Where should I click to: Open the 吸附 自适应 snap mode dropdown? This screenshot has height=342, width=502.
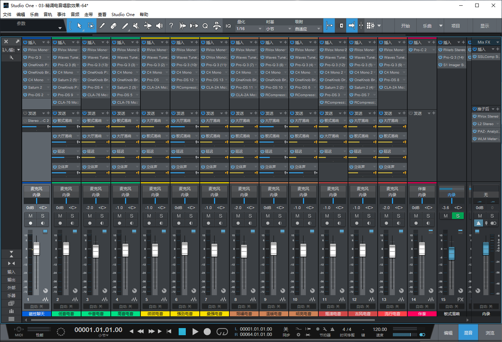click(x=307, y=29)
